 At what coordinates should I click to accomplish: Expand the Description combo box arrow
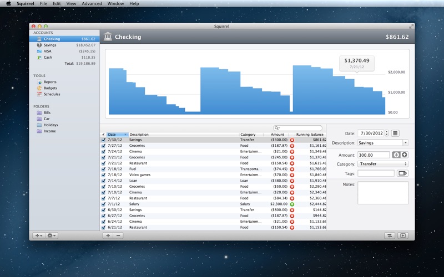[405, 143]
